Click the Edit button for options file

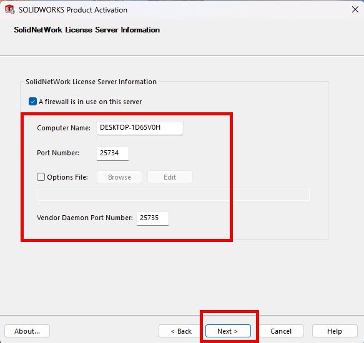point(170,177)
